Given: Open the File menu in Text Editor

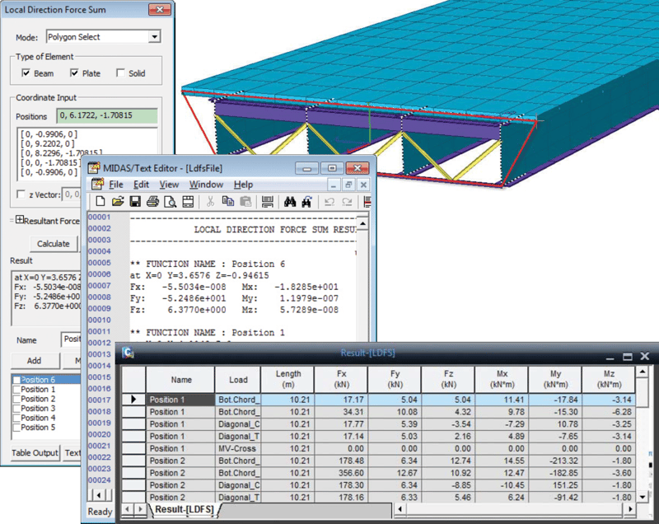Looking at the screenshot, I should (115, 185).
